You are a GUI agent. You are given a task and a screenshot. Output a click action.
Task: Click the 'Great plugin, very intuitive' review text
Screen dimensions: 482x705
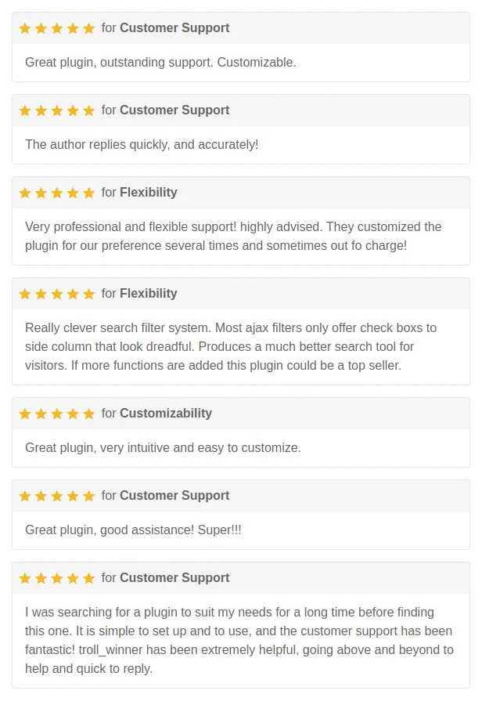(x=163, y=448)
